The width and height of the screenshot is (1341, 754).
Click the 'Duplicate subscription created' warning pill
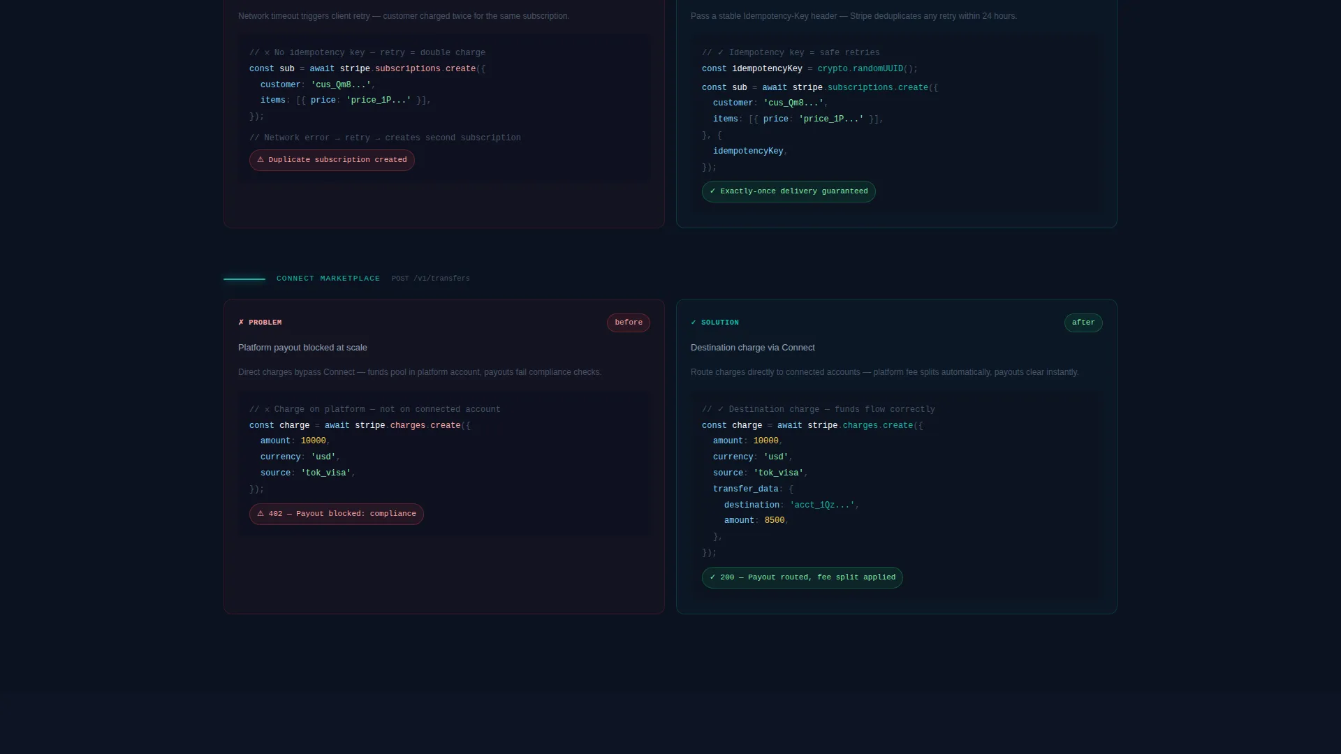(332, 160)
